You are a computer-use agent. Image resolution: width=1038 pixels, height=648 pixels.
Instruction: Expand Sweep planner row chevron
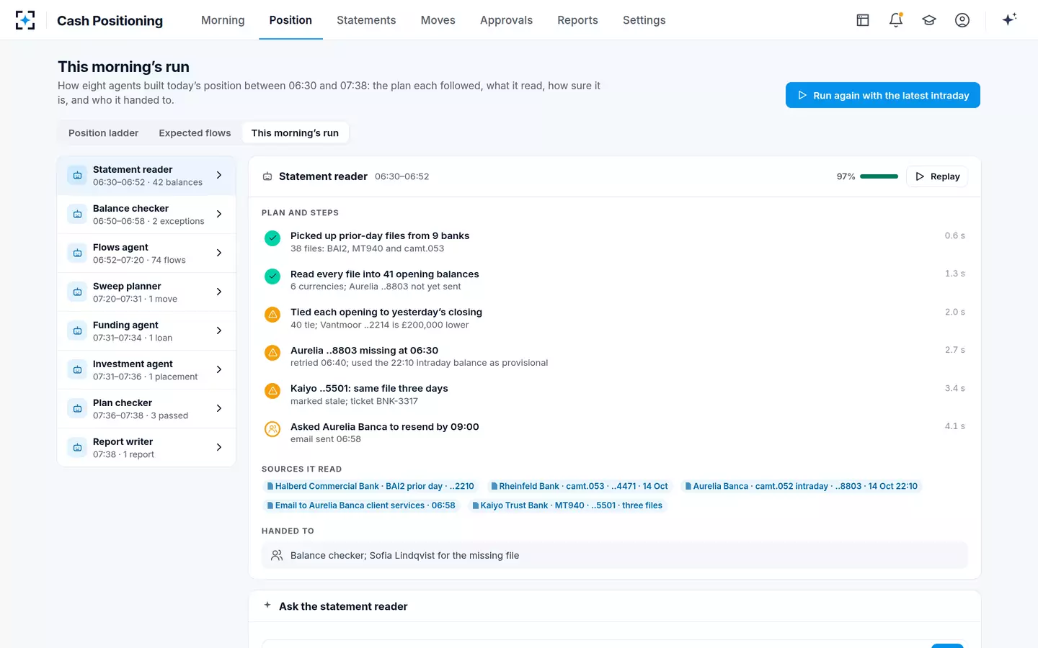pos(219,292)
